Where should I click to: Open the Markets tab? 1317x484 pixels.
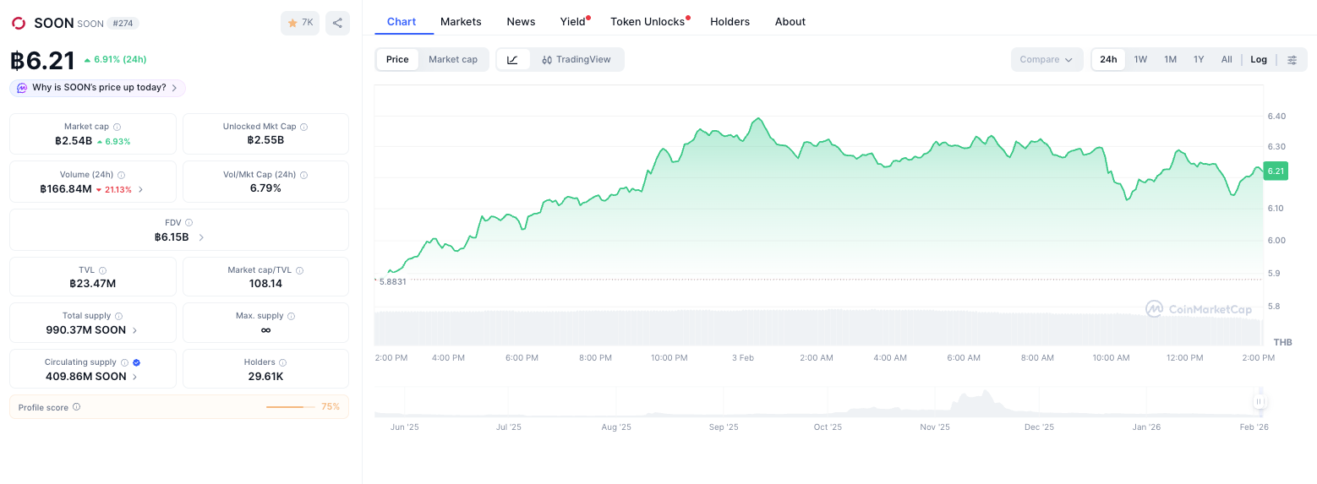click(x=461, y=21)
